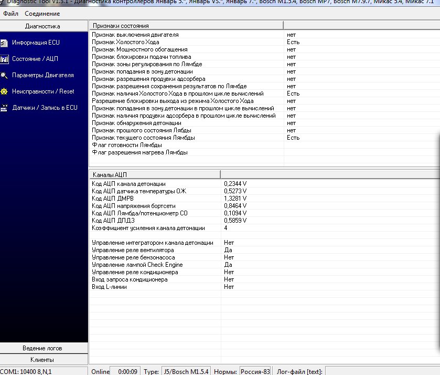Select row Признак попадания в зону детонации
Screen dimensions: 440x375
(x=264, y=71)
